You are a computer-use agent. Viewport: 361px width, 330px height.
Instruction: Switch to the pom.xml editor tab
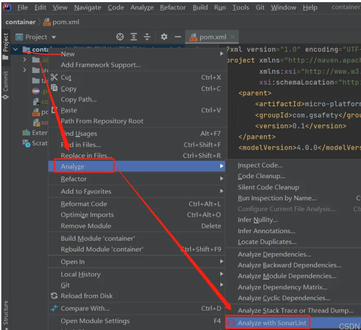[212, 37]
